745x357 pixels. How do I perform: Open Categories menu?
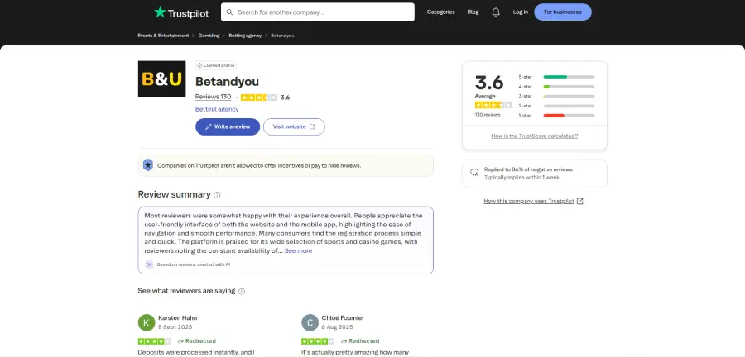(x=441, y=12)
